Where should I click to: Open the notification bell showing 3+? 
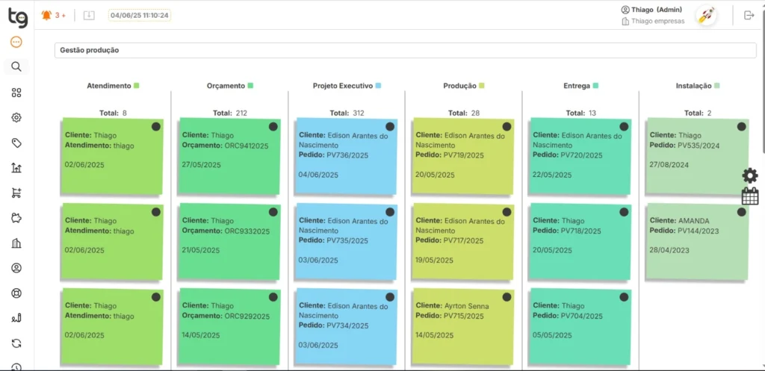[x=48, y=15]
